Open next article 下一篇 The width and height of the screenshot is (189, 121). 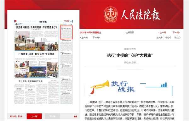tap(96, 37)
